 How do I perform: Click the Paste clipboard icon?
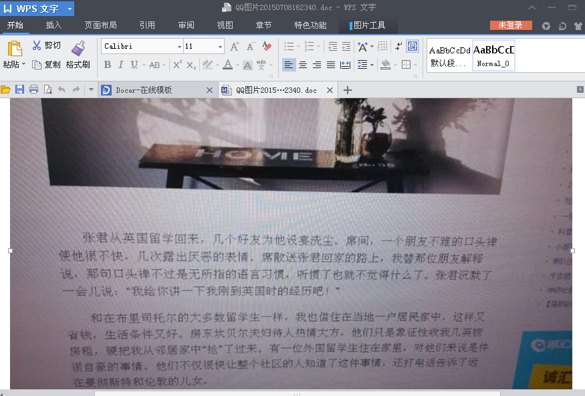click(x=14, y=49)
